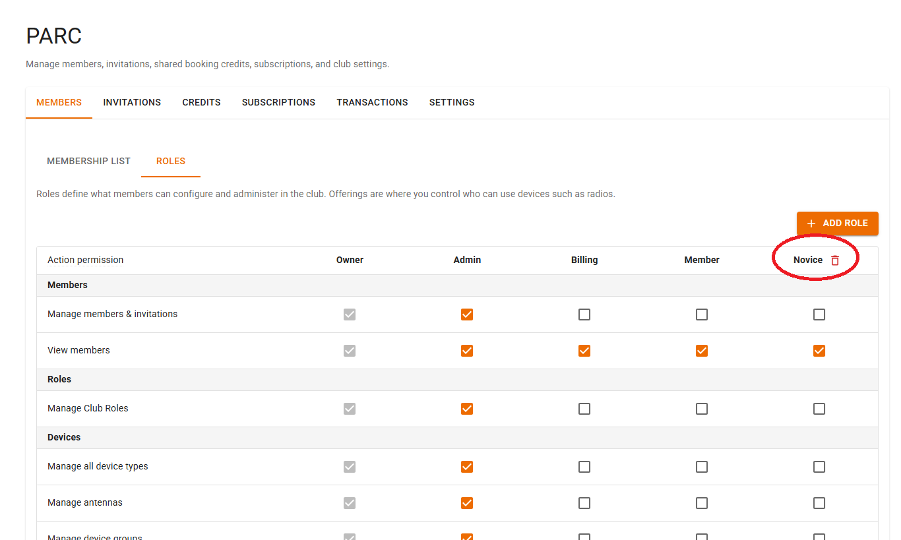Viewport: 901px width, 540px height.
Task: Click the bold "Members" section heading in table
Action: [x=67, y=285]
